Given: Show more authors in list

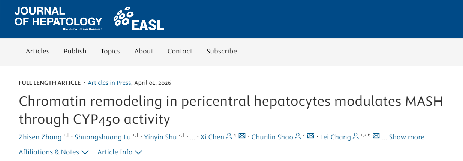Looking at the screenshot, I should 406,137.
